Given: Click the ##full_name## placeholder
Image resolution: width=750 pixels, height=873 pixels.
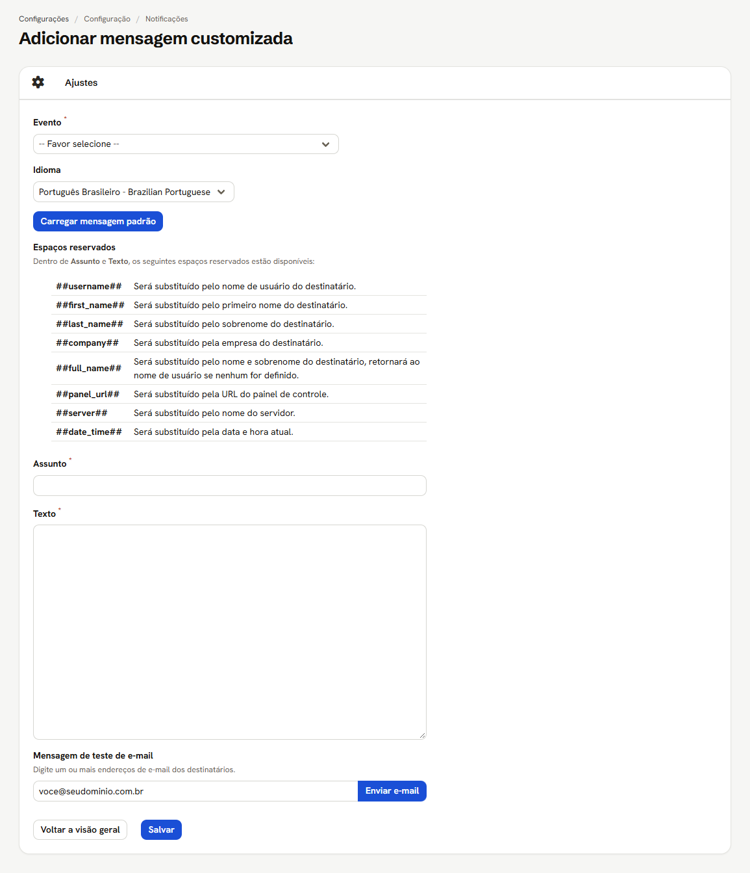Looking at the screenshot, I should [x=89, y=369].
